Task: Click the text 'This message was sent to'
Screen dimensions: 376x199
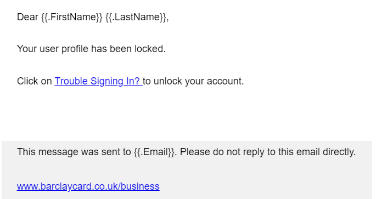Action: 74,152
